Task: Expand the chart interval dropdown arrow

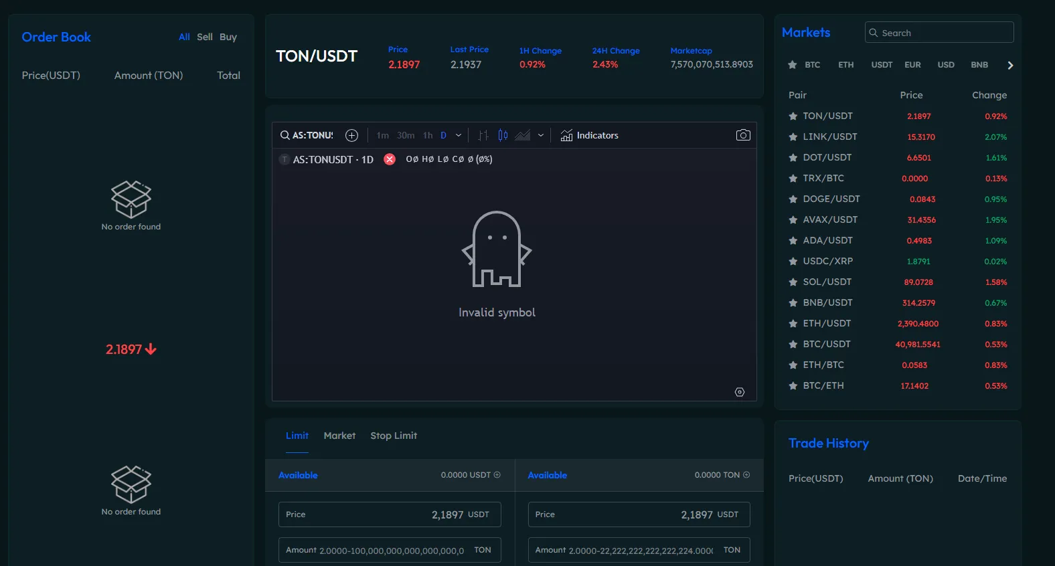Action: 459,135
